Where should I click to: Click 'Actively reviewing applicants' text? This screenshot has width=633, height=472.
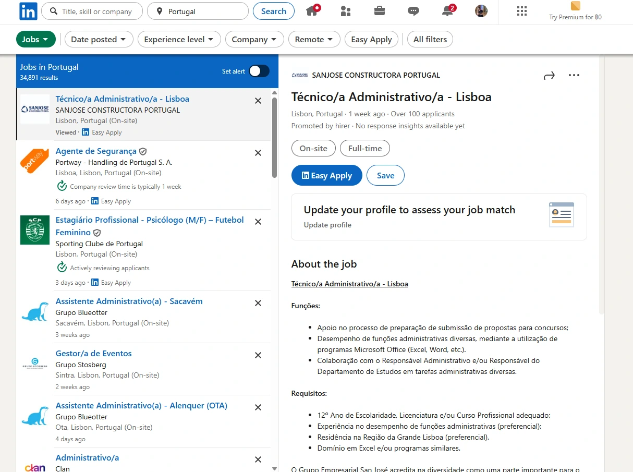pyautogui.click(x=109, y=268)
